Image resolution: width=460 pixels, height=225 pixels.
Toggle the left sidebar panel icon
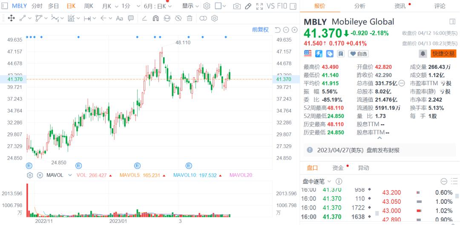[5, 6]
